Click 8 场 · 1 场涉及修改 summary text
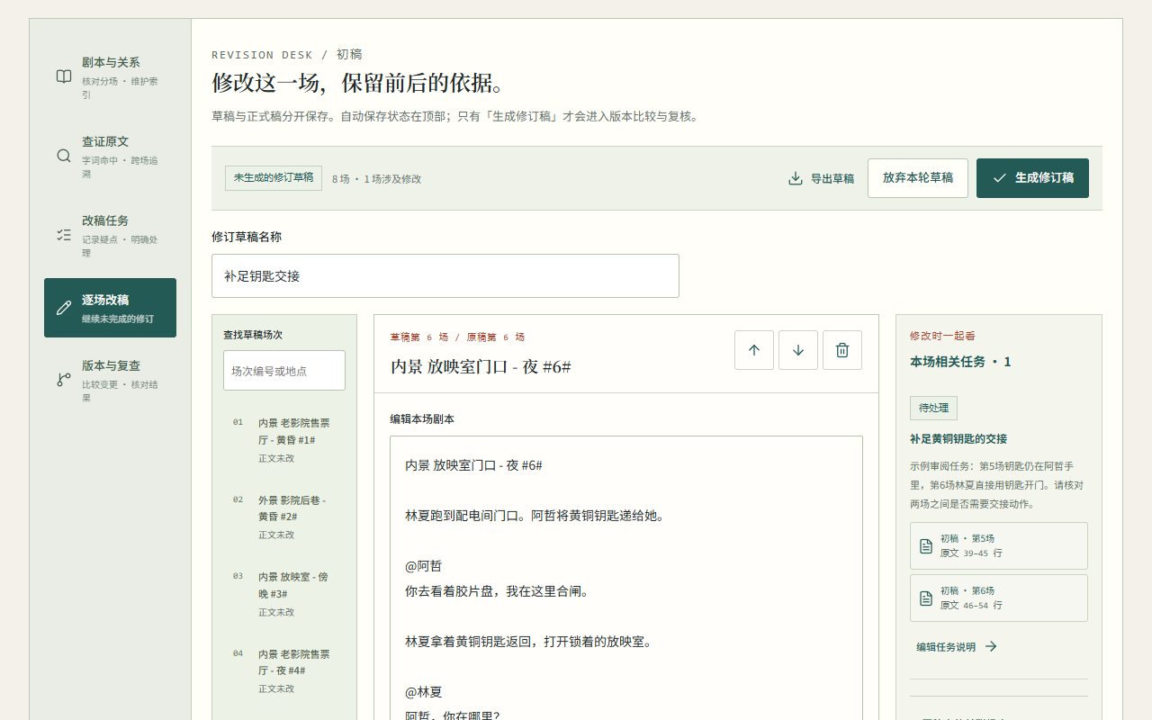Viewport: 1152px width, 720px height. [x=376, y=179]
